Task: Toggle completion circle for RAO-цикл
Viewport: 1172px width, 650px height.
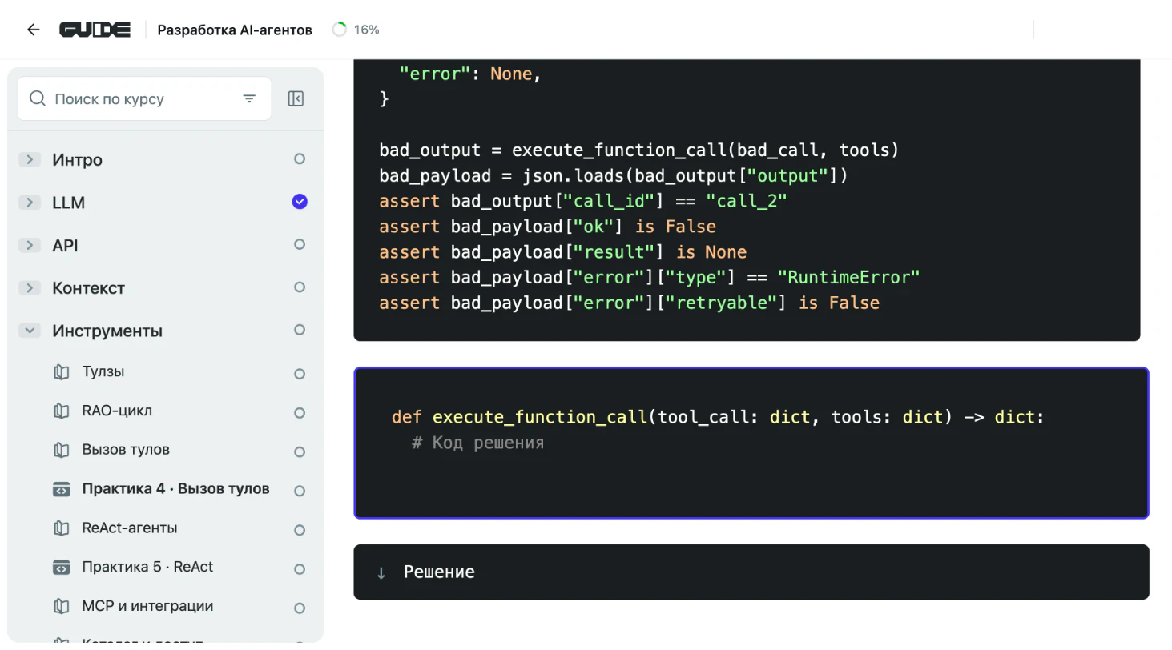Action: [x=300, y=413]
